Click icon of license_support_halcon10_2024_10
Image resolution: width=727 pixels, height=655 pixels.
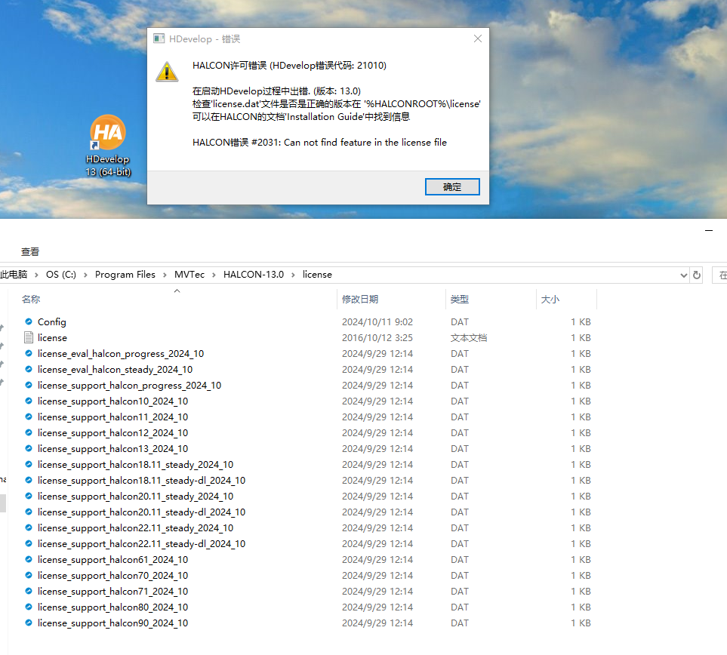[29, 401]
